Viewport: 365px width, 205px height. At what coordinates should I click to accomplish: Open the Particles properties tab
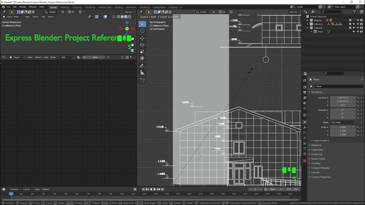click(x=305, y=133)
